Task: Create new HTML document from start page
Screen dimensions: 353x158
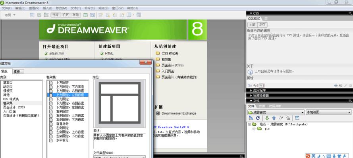Action: click(x=109, y=53)
